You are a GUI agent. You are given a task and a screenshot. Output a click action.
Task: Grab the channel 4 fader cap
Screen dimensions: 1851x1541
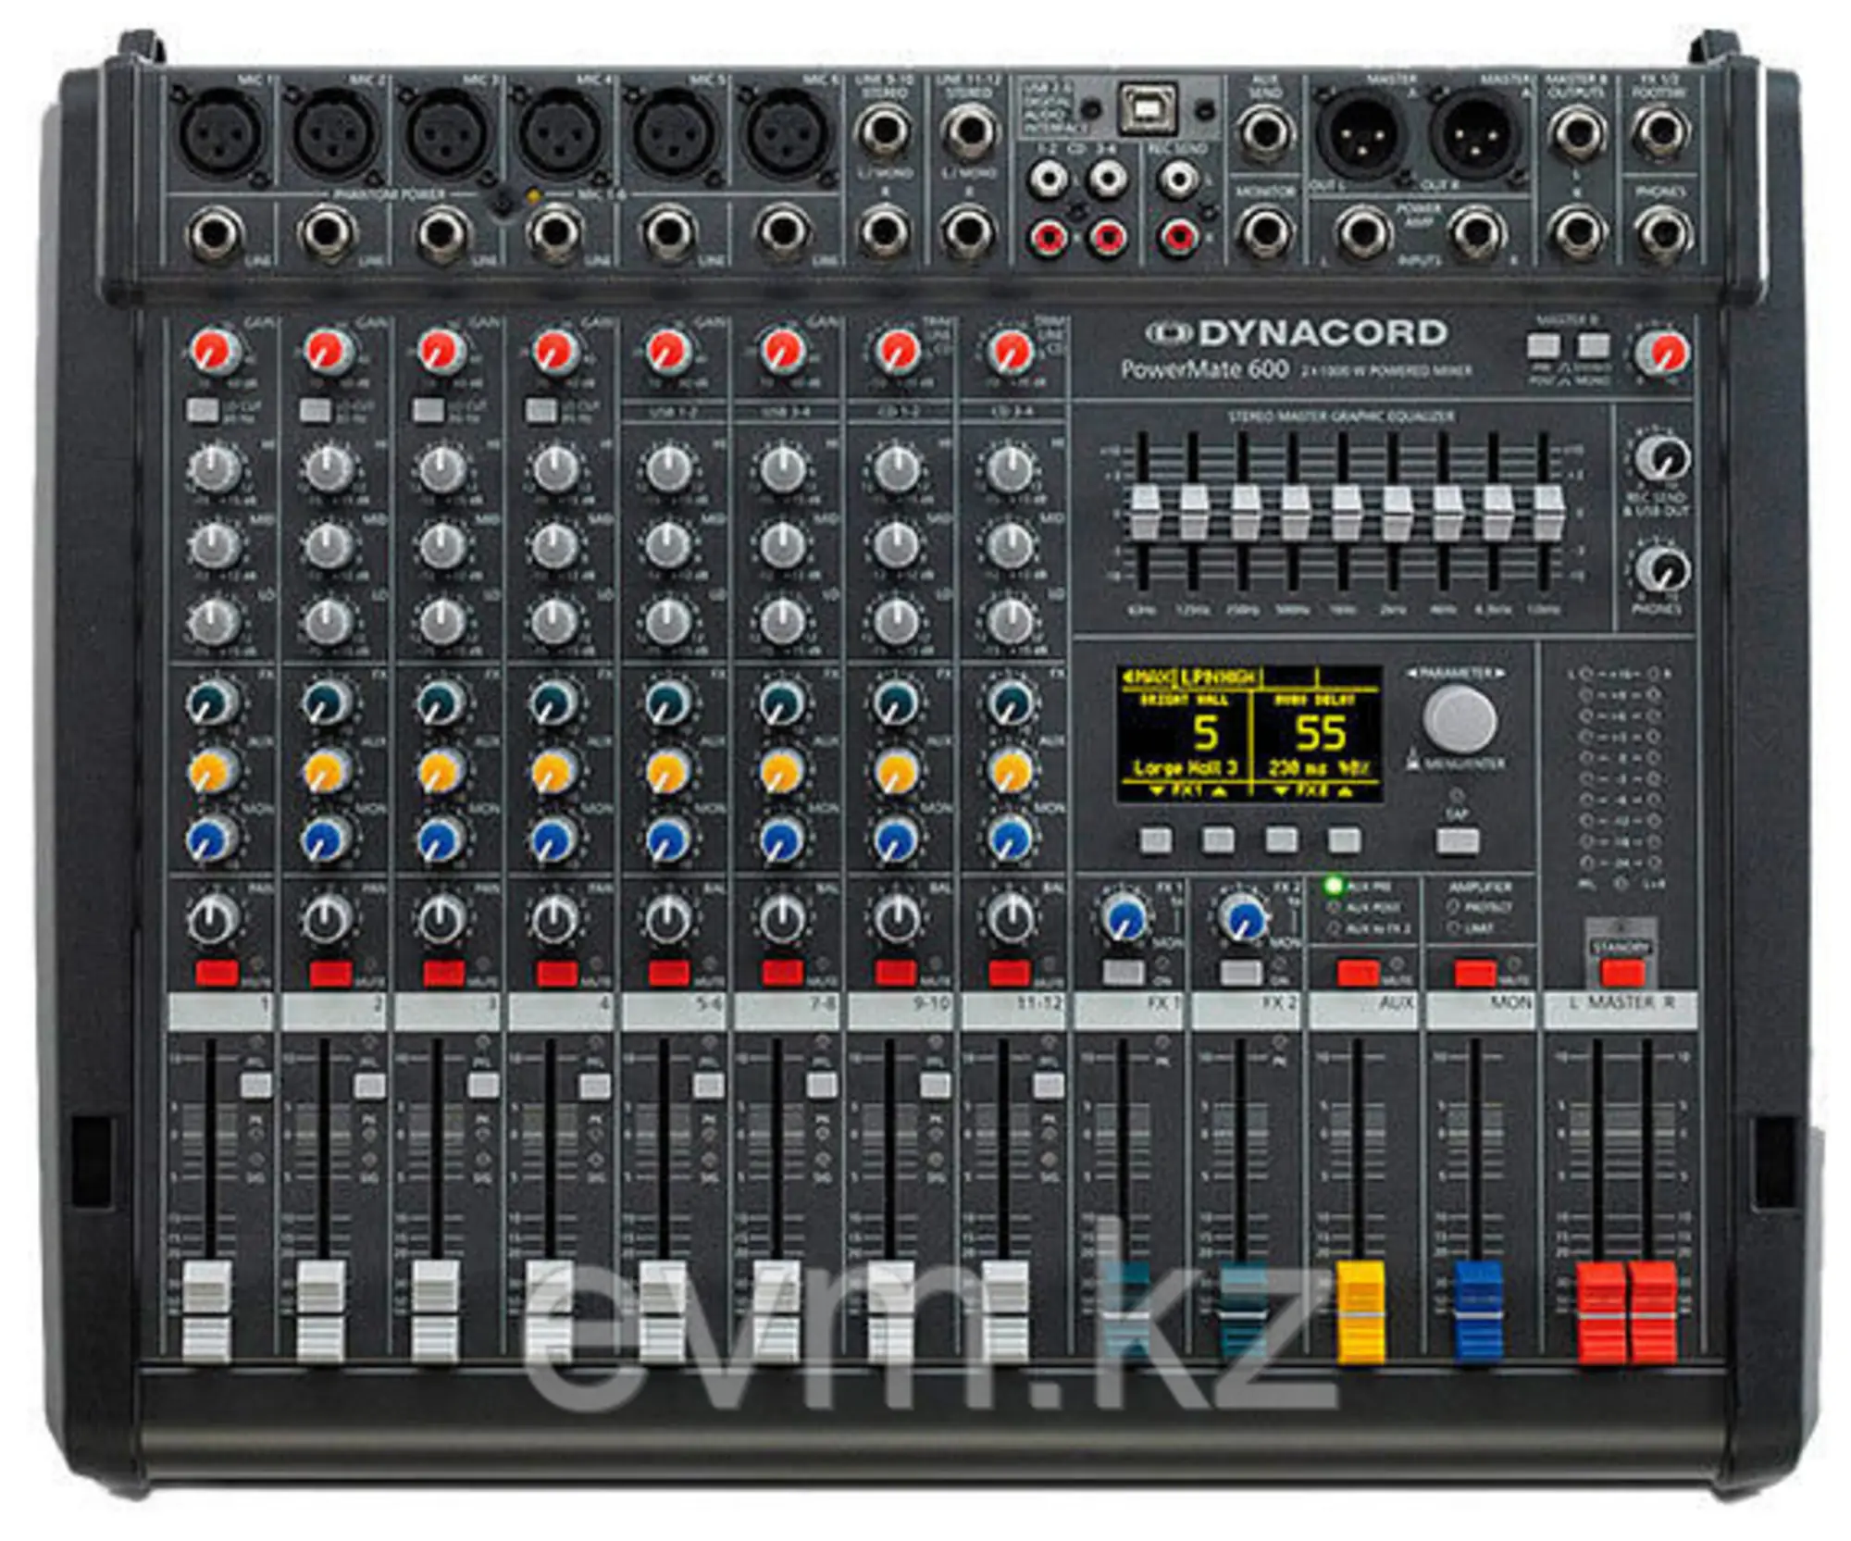click(549, 1311)
